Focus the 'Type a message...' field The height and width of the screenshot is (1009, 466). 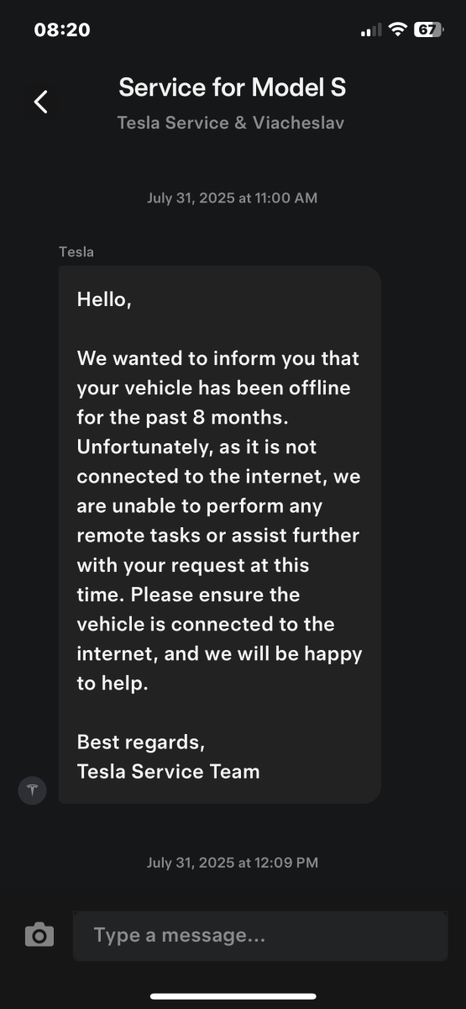pyautogui.click(x=260, y=935)
